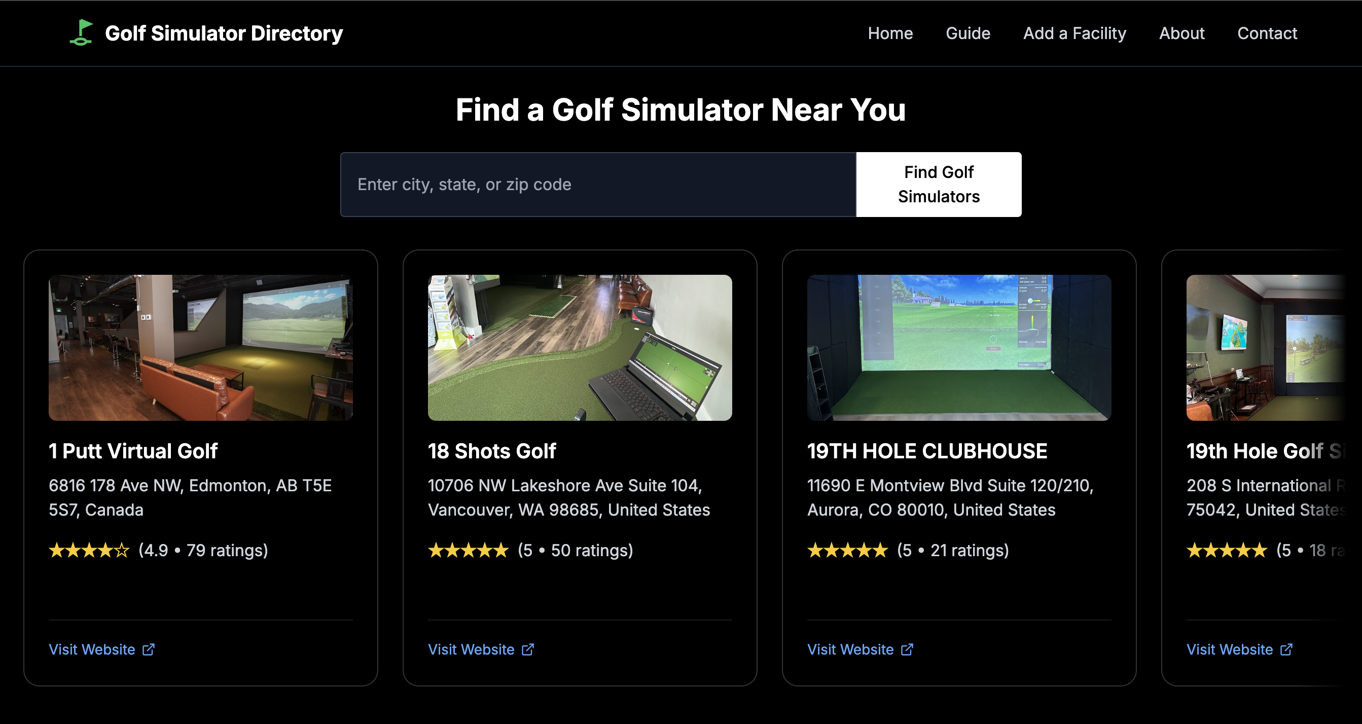The image size is (1362, 724).
Task: Open the 18 Shots Golf photo thumbnail
Action: point(580,347)
